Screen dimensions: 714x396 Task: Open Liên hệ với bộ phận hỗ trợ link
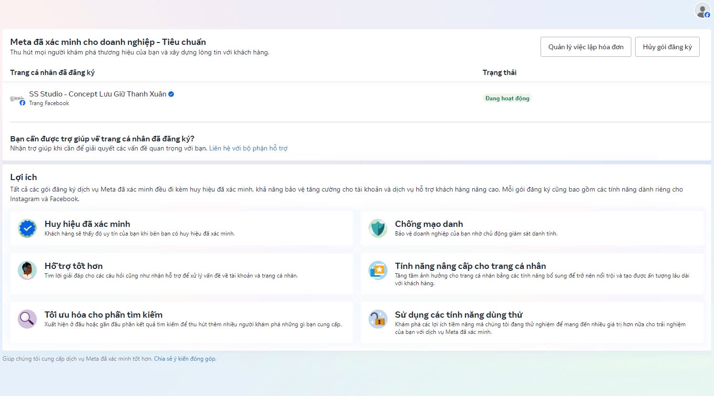(249, 148)
